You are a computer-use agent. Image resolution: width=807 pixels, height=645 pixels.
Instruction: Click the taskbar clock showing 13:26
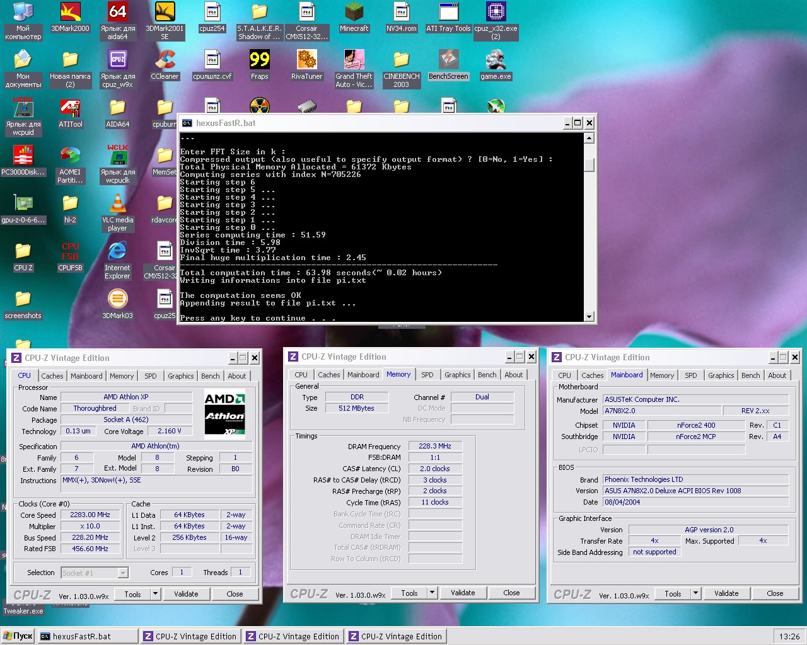click(x=789, y=636)
